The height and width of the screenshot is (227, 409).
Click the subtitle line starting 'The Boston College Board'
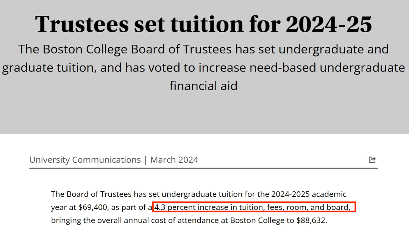click(203, 49)
